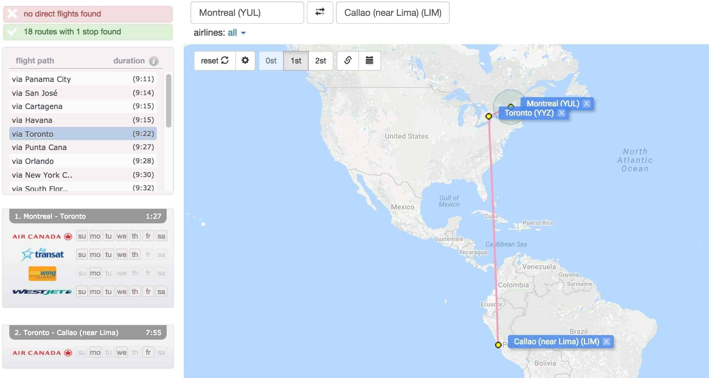The image size is (709, 378).
Task: Collapse the '2. Toronto - Callao' segment header
Action: coord(88,333)
